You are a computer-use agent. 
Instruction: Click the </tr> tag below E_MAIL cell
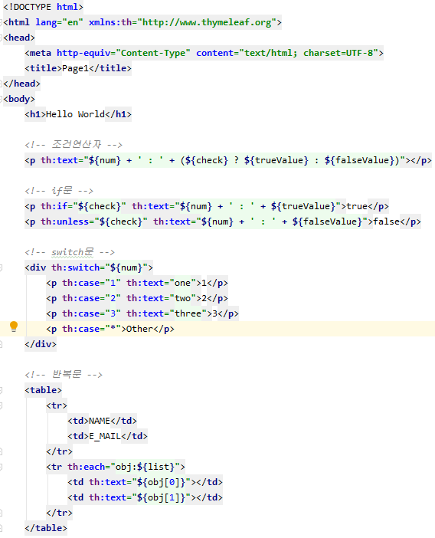coord(59,451)
